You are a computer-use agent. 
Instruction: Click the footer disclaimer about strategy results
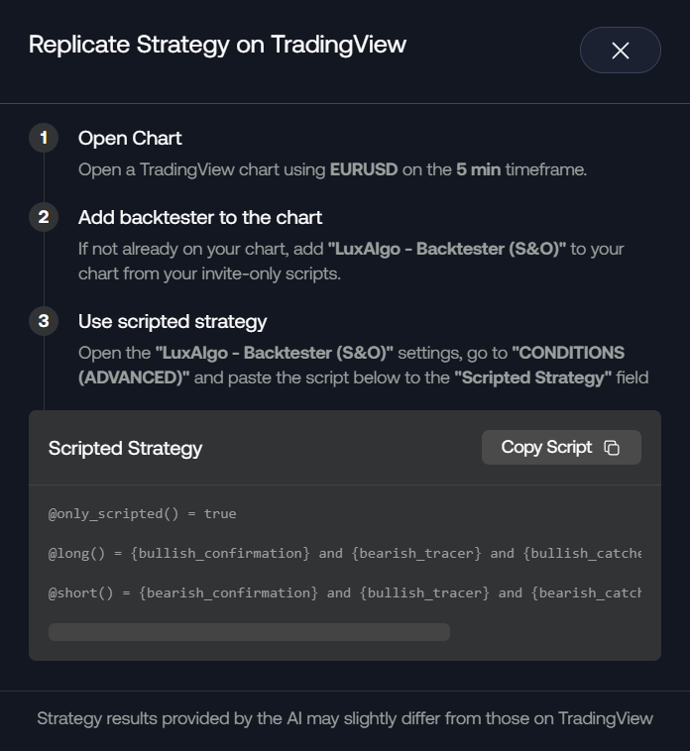coord(345,718)
